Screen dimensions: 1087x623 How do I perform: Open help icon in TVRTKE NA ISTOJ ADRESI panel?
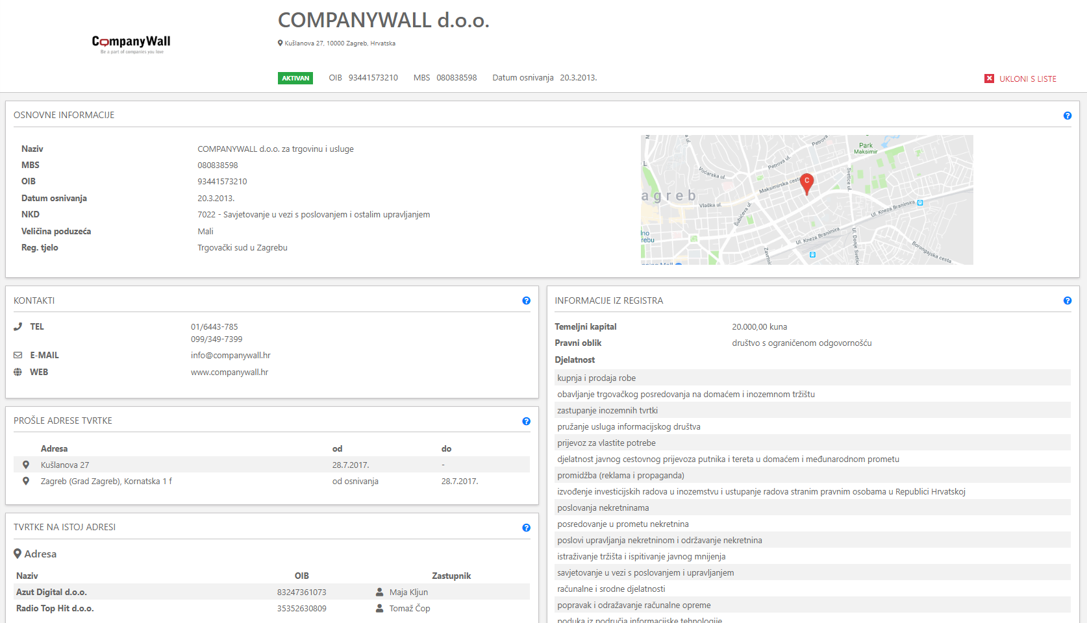point(527,528)
